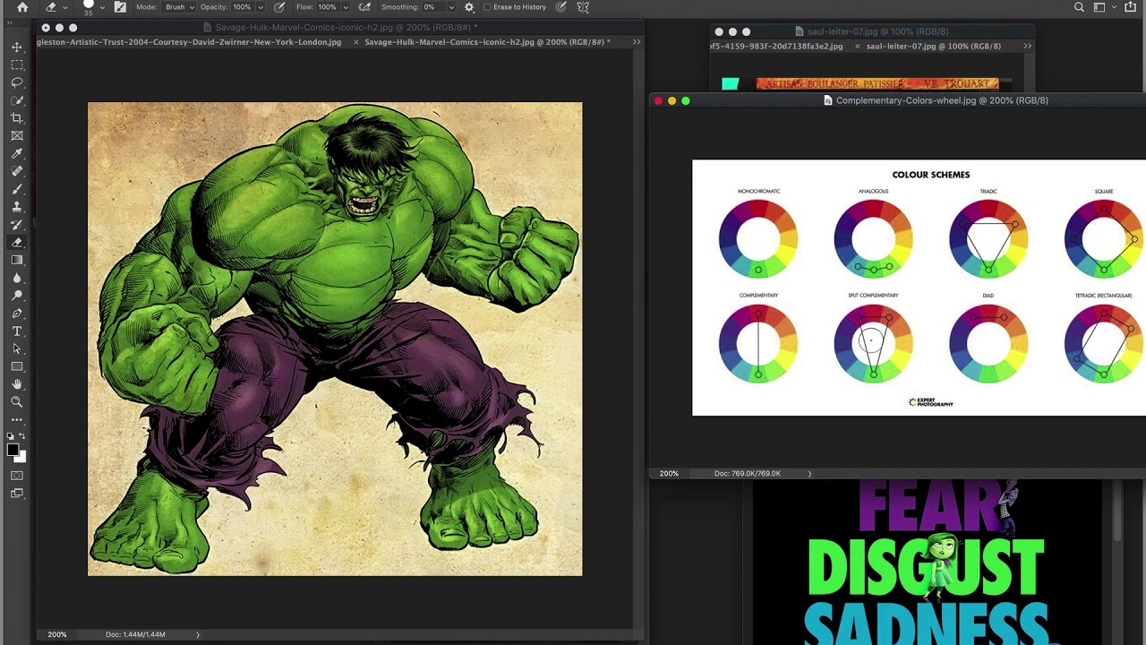Show hidden tabs in Hulk window
Screen dimensions: 1146x645
[637, 42]
